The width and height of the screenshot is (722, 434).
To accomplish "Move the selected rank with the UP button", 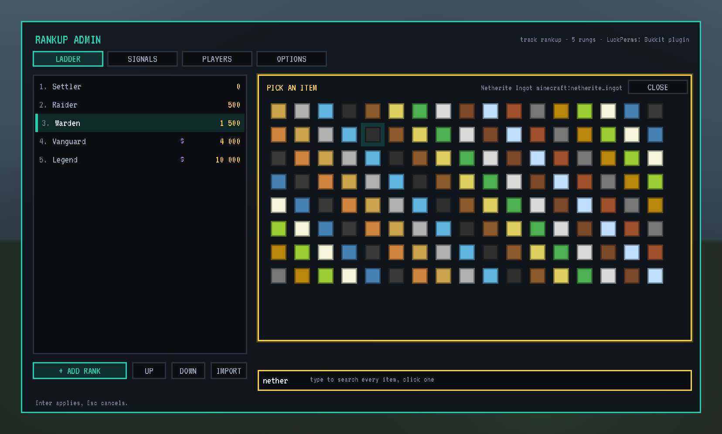I will pos(149,371).
